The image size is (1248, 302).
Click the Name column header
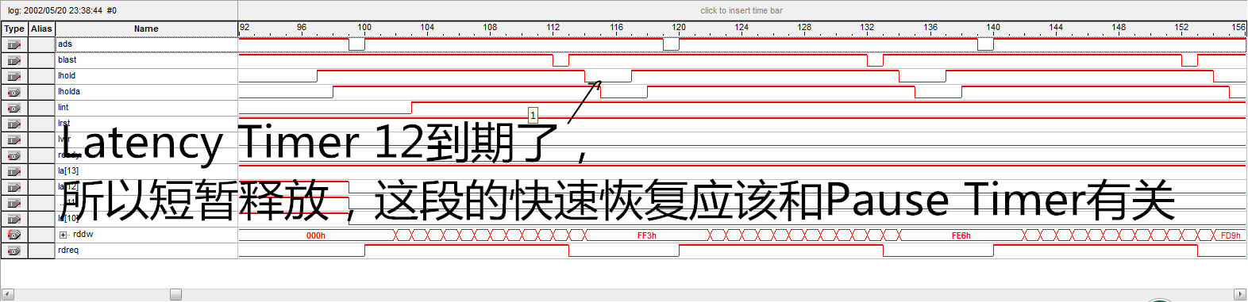click(x=146, y=29)
